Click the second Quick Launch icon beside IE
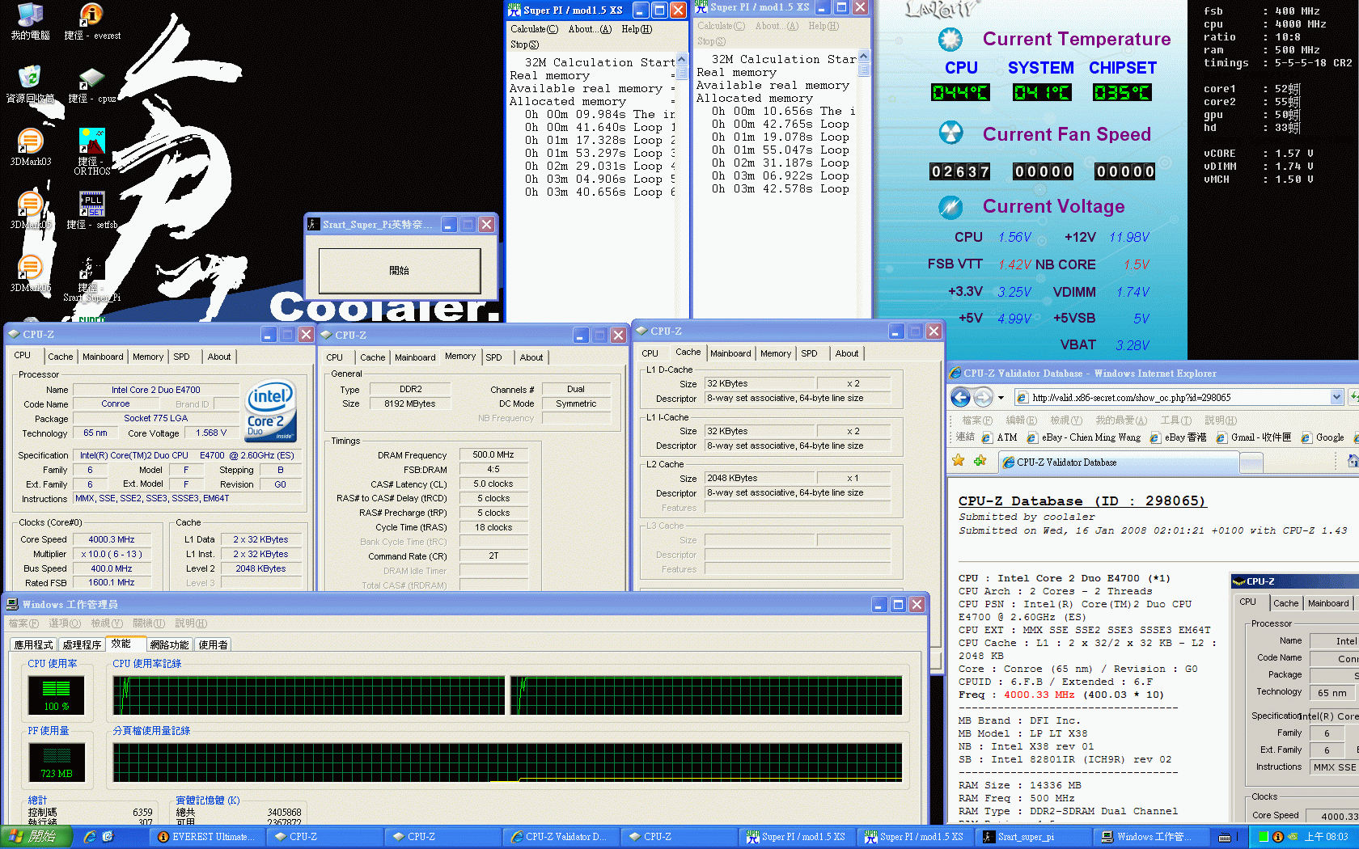 108,837
